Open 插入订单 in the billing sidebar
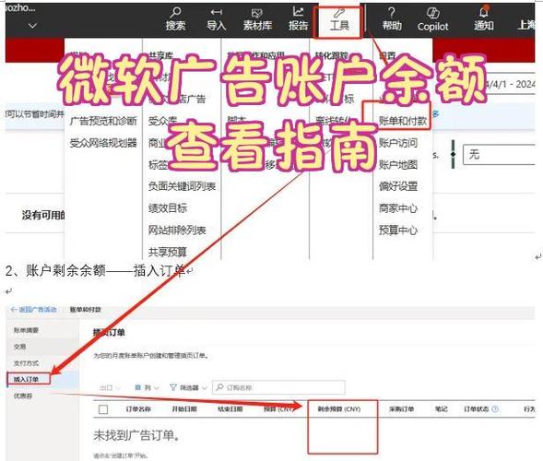 (26, 379)
